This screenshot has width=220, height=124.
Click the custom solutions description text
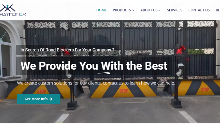(x=96, y=83)
